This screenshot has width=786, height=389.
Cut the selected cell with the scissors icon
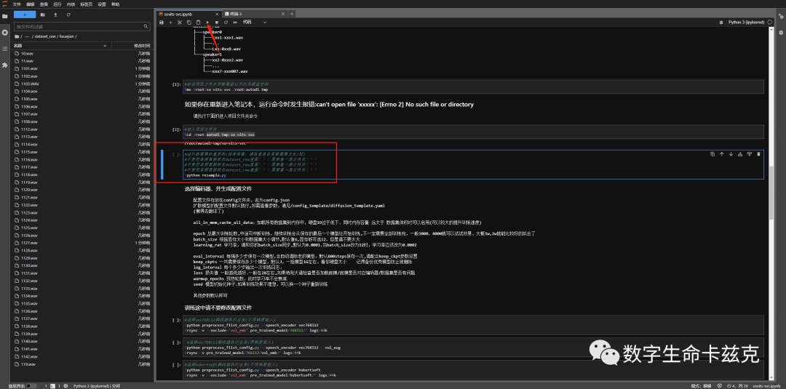click(180, 22)
